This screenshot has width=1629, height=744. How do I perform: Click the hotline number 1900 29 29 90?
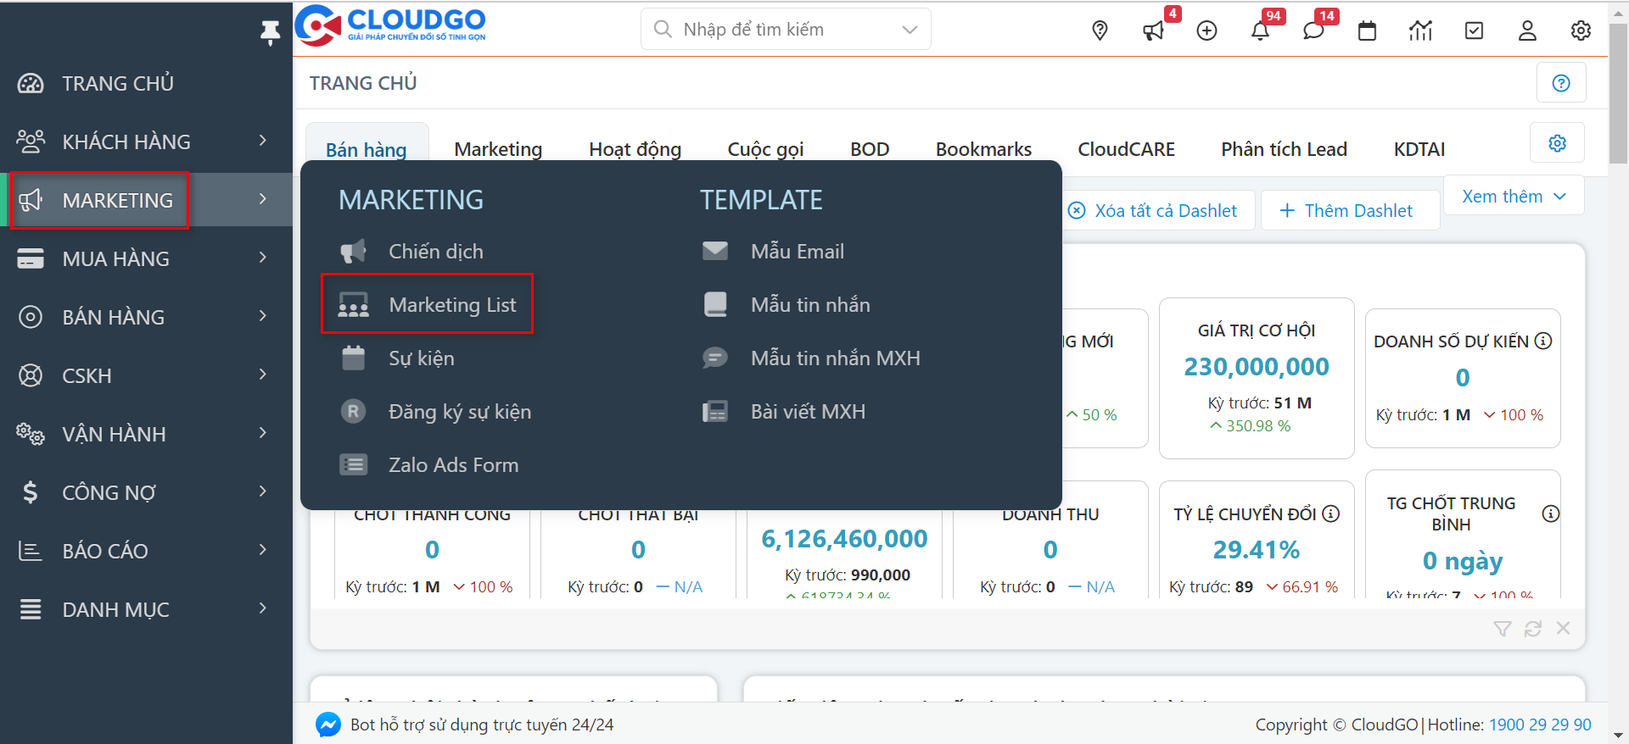[x=1540, y=725]
